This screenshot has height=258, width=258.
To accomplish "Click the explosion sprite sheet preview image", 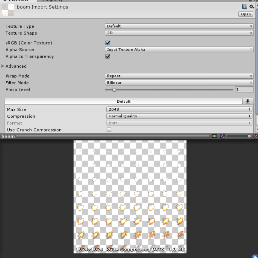I will (129, 196).
